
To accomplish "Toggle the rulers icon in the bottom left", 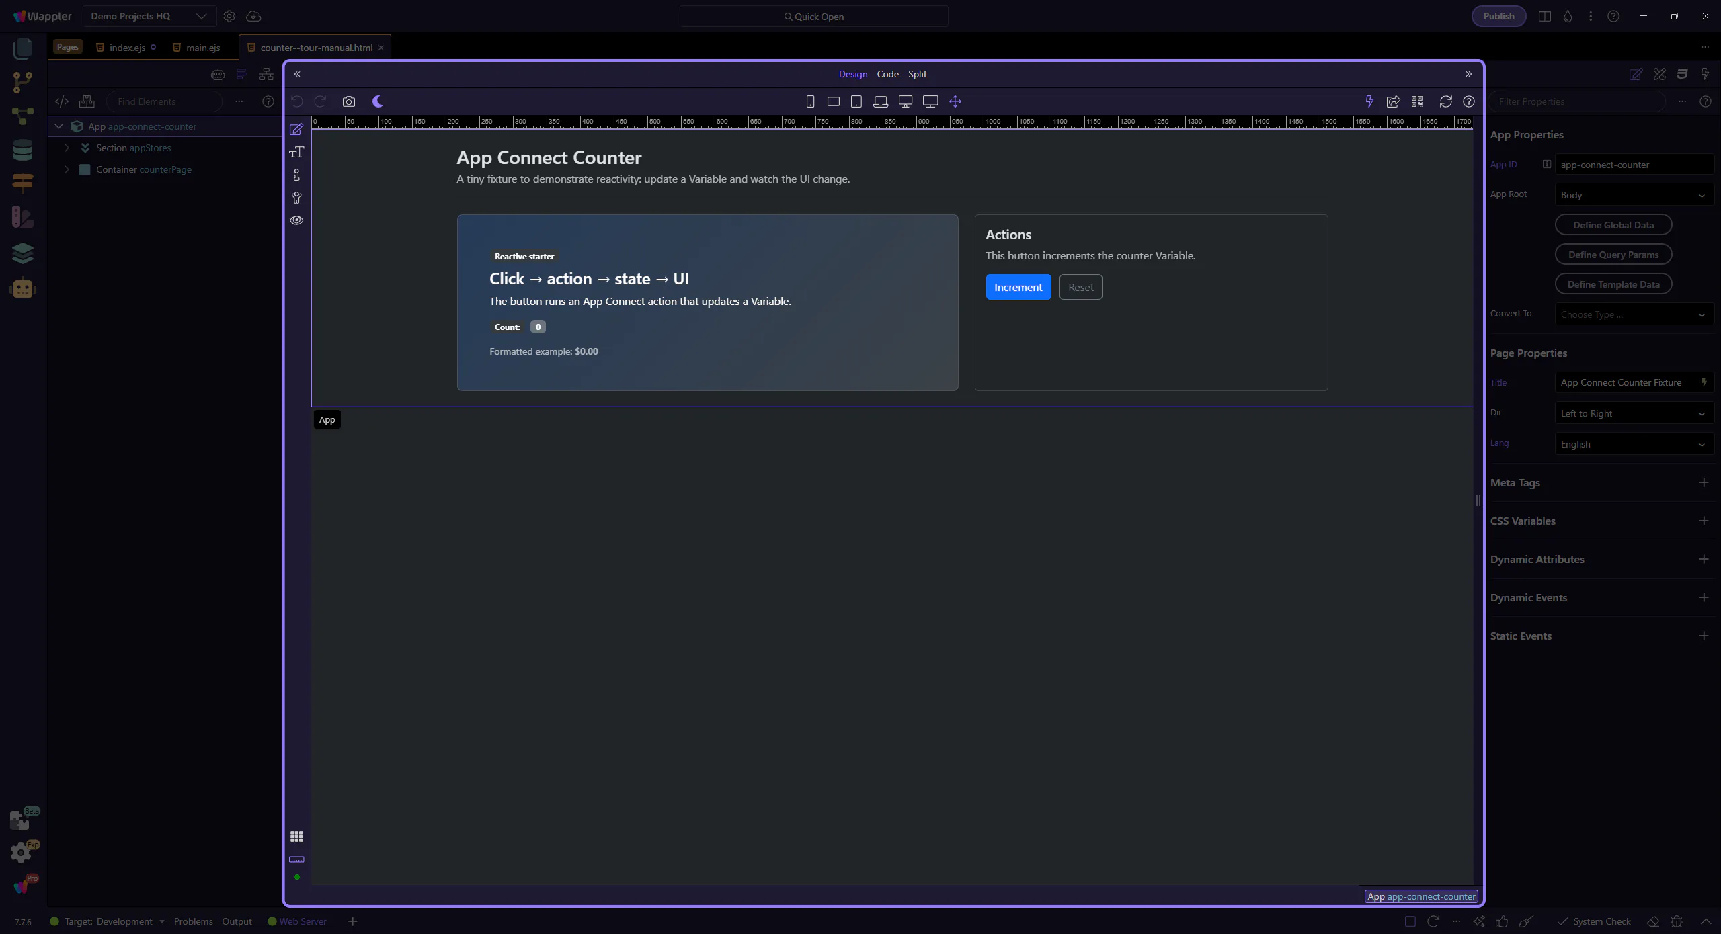I will click(296, 859).
